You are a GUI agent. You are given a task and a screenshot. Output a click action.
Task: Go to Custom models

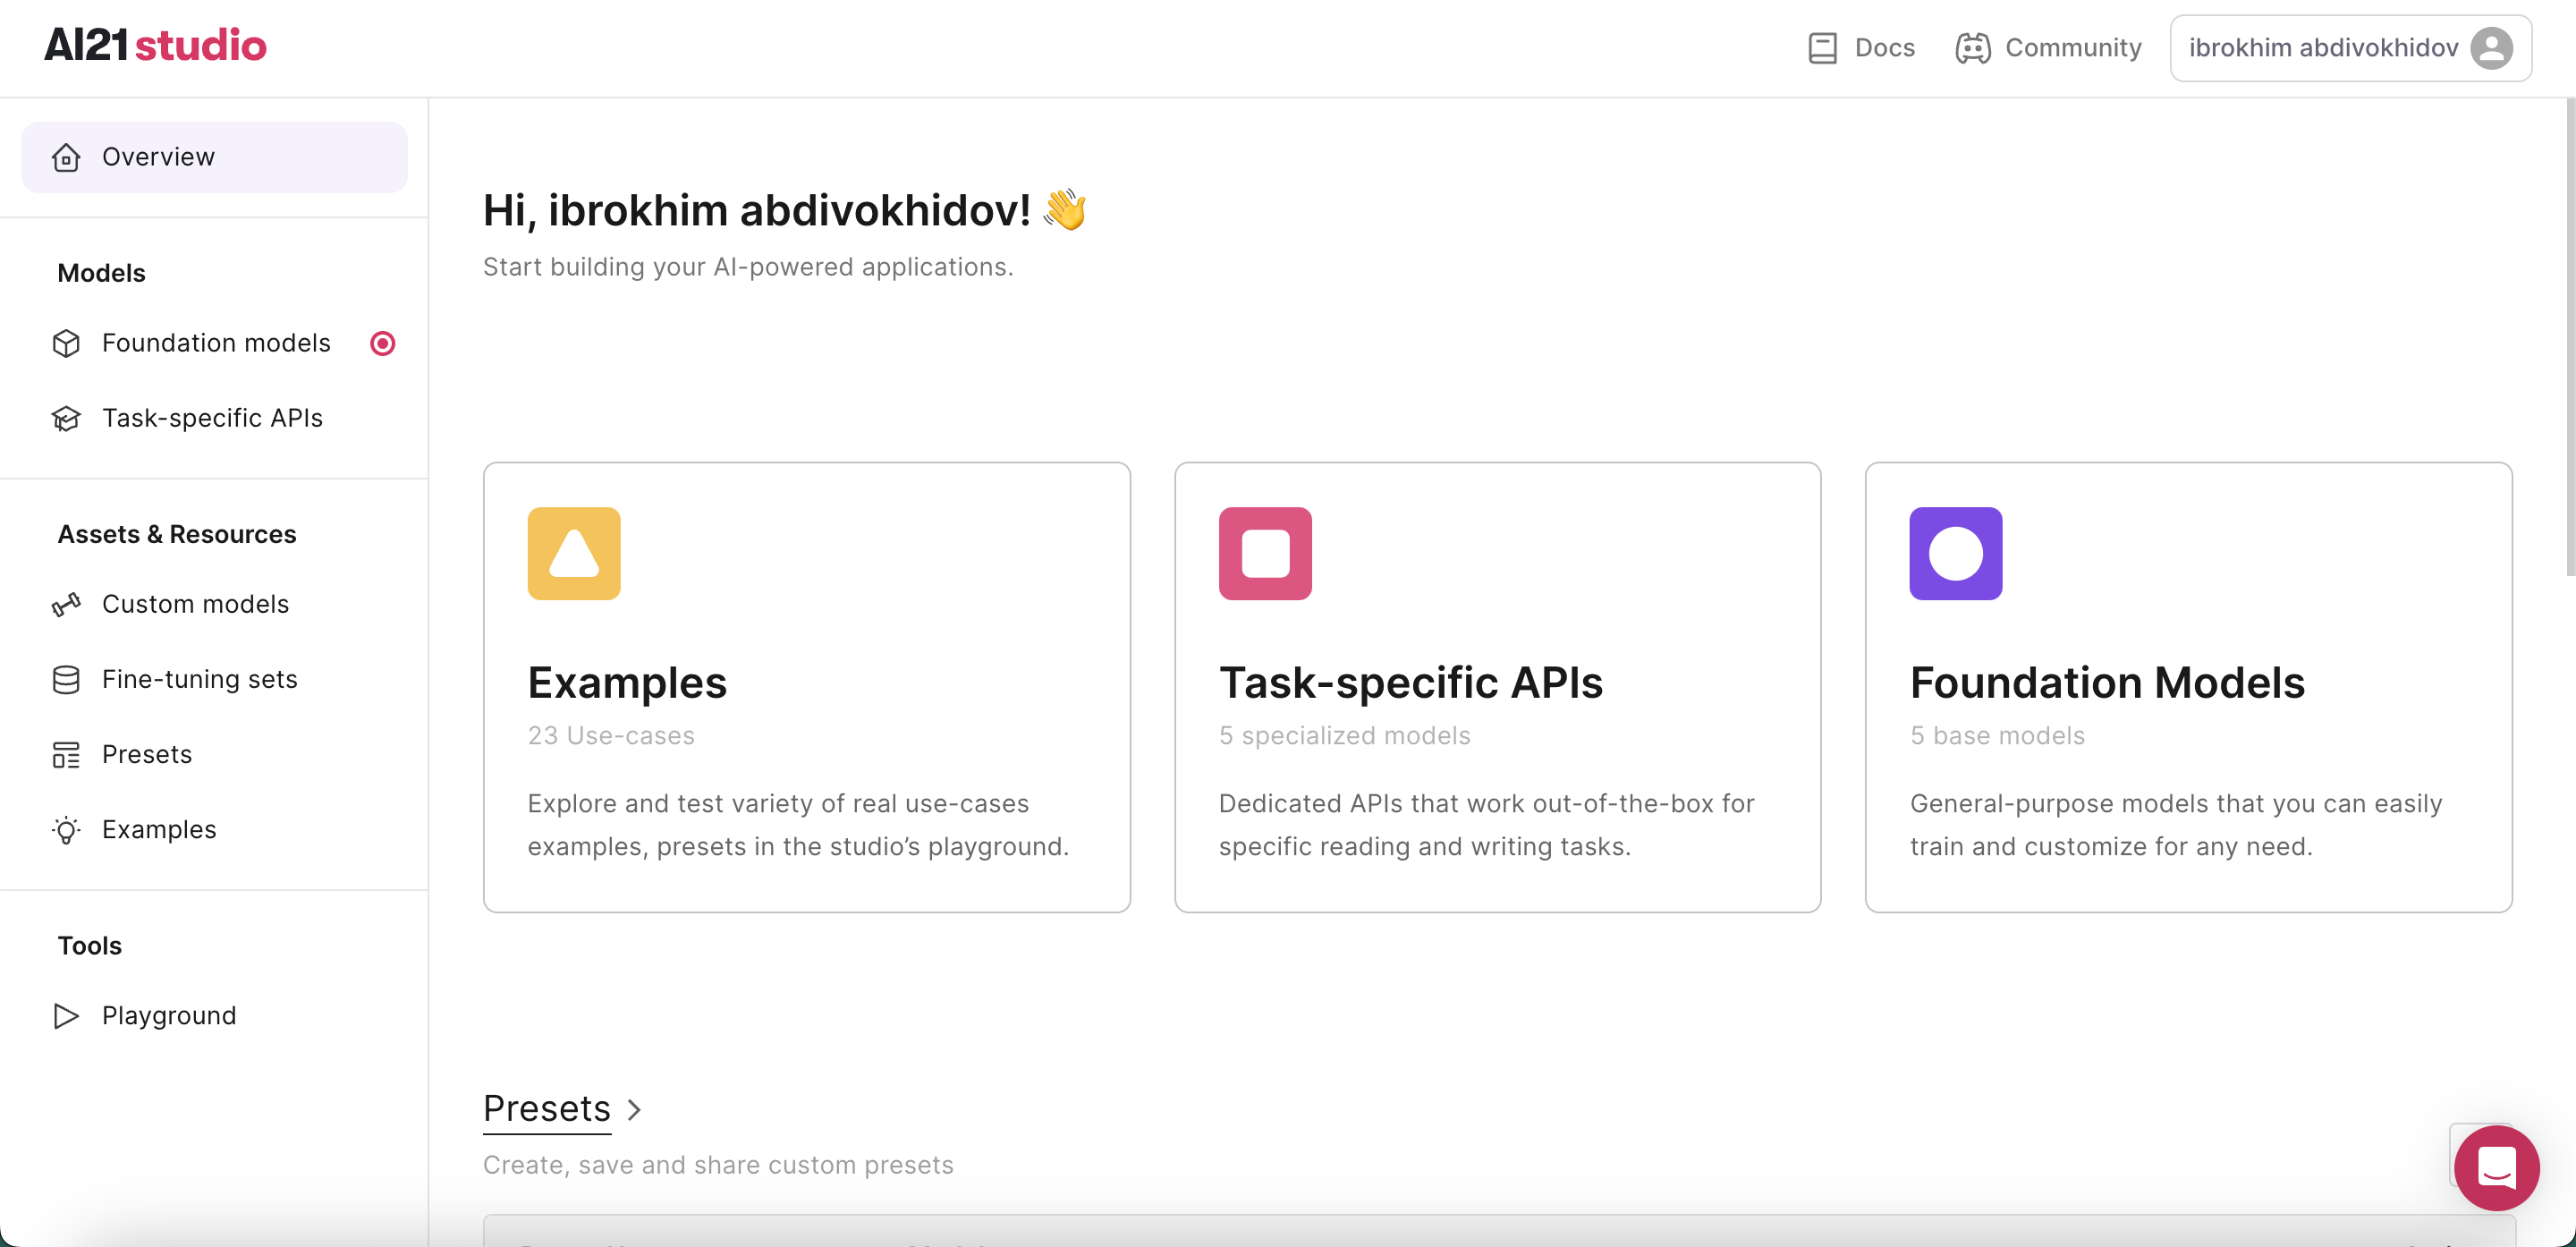(x=195, y=604)
